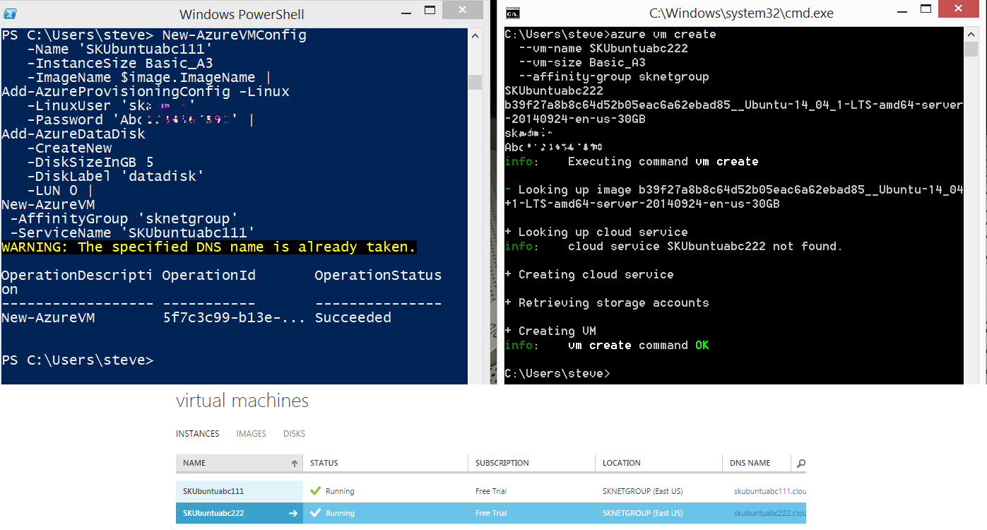The image size is (987, 530).
Task: Click the 'azure vm create' command in cmd
Action: point(663,35)
